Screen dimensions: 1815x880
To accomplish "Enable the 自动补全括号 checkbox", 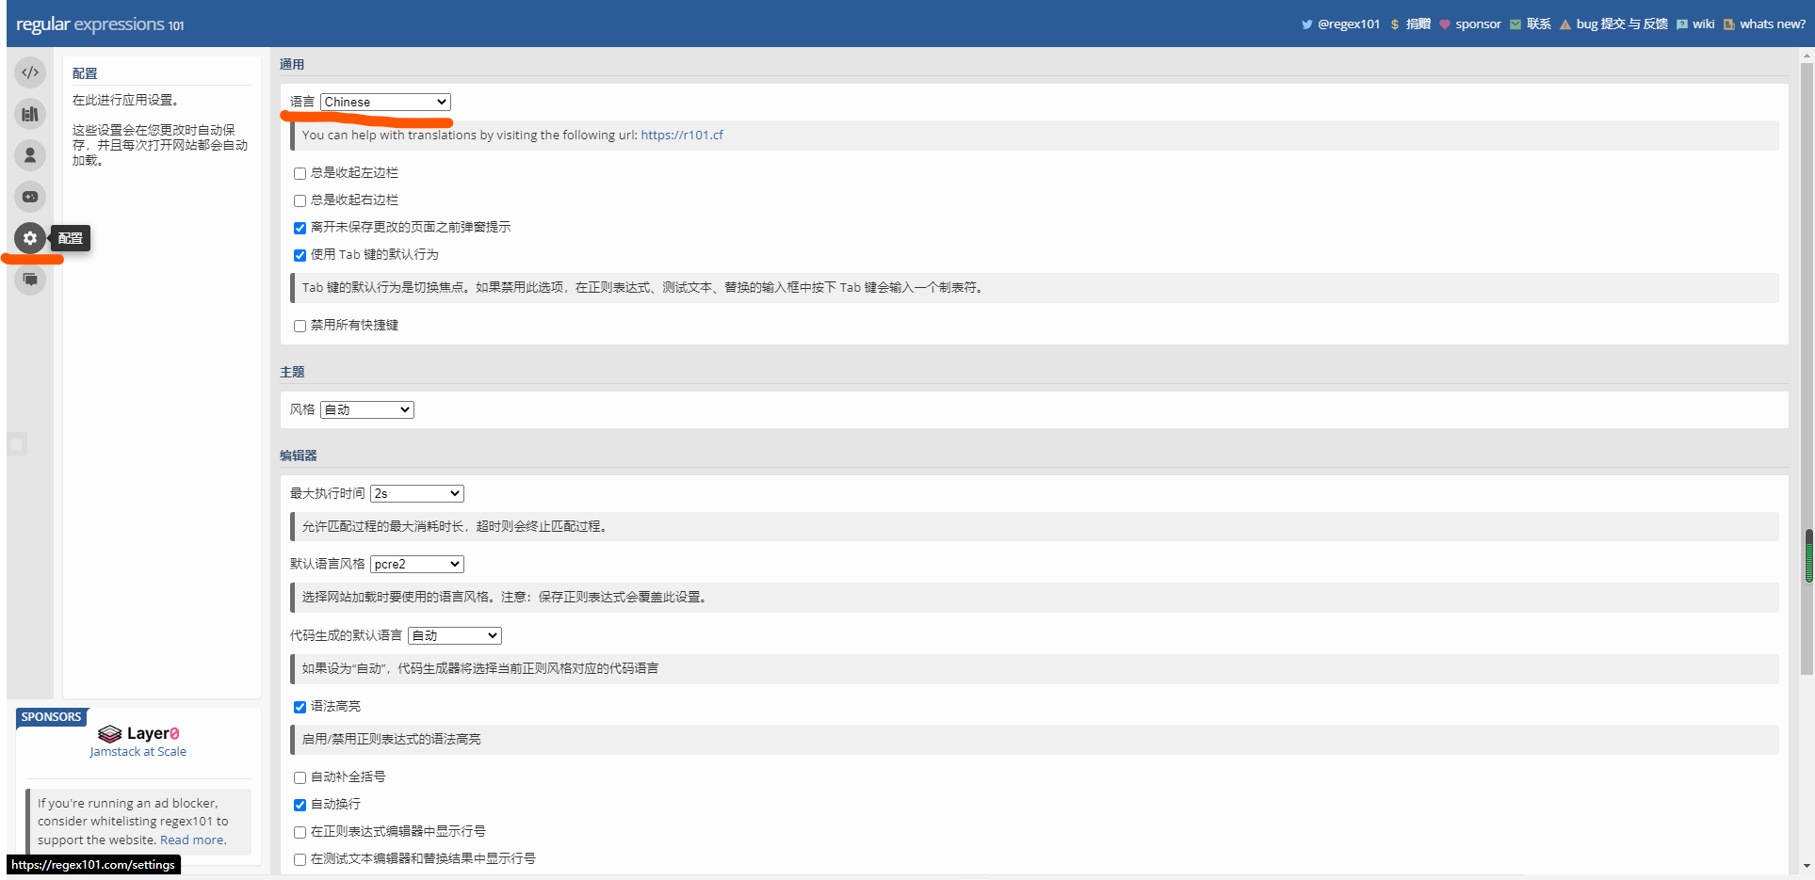I will (300, 777).
